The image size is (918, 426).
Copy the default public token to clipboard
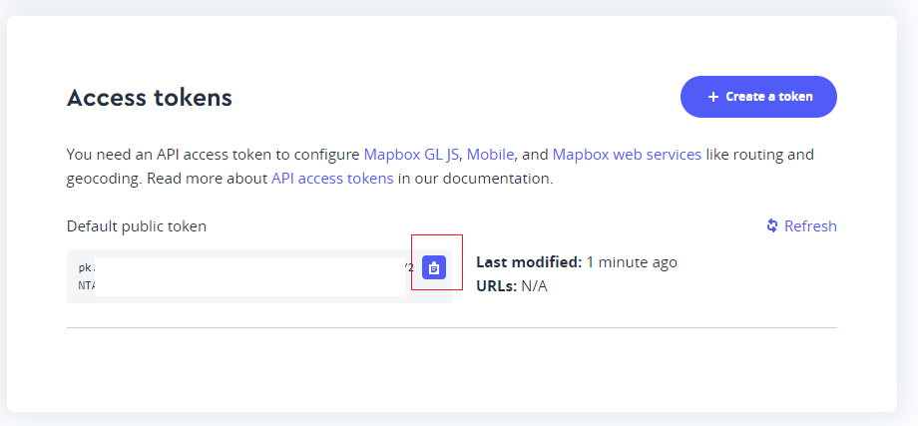click(x=434, y=267)
